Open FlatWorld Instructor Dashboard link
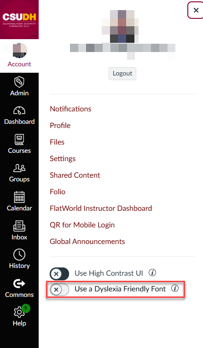This screenshot has width=203, height=348. (x=101, y=209)
